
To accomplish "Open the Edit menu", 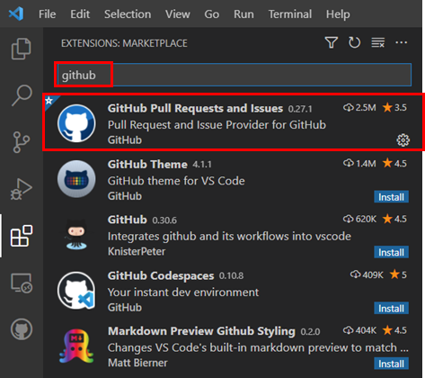I will pyautogui.click(x=80, y=14).
